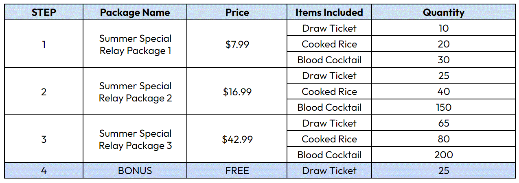This screenshot has width=519, height=183.
Task: Click the Price column header
Action: (x=237, y=13)
